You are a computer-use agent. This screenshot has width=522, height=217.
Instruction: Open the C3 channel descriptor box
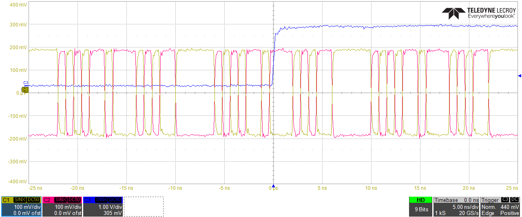[103, 206]
